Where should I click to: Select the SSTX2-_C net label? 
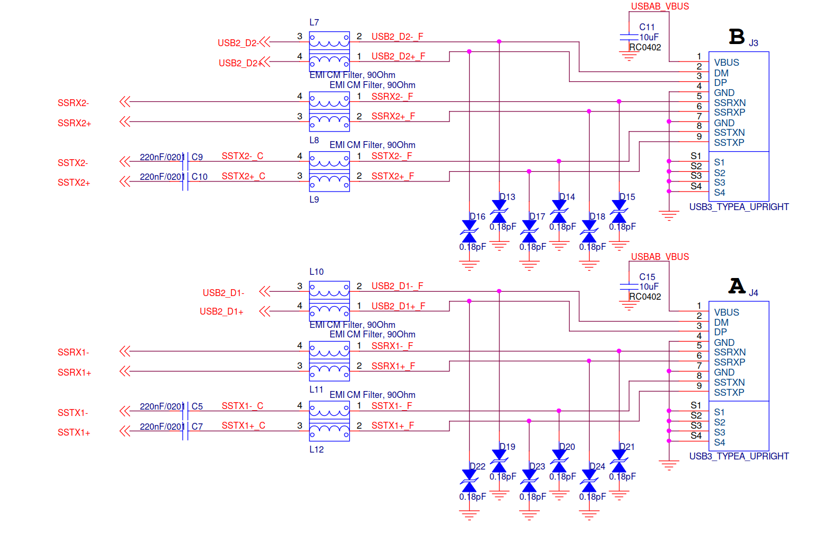[242, 156]
